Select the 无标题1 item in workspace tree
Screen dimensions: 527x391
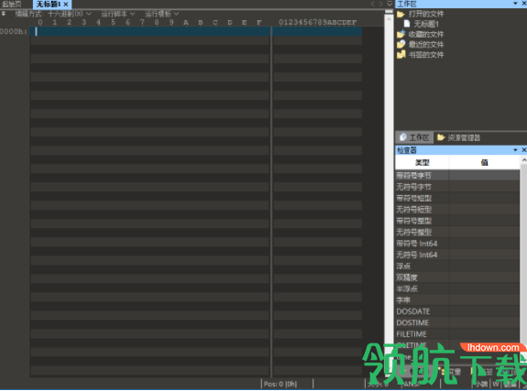[x=426, y=24]
